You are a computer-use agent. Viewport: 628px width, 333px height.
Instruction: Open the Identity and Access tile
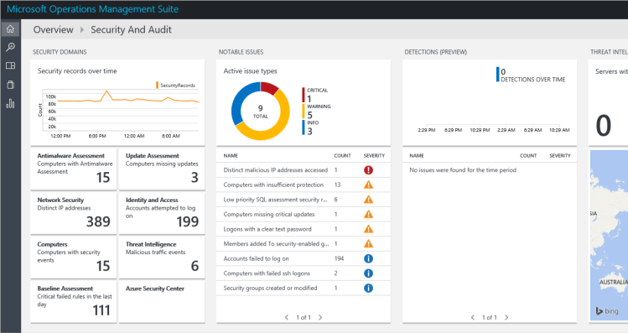(162, 213)
